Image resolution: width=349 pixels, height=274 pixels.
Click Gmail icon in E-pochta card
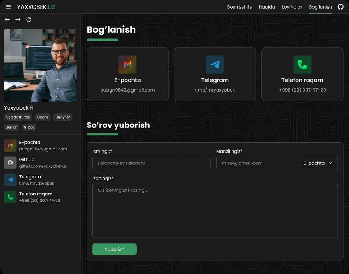[x=127, y=65]
